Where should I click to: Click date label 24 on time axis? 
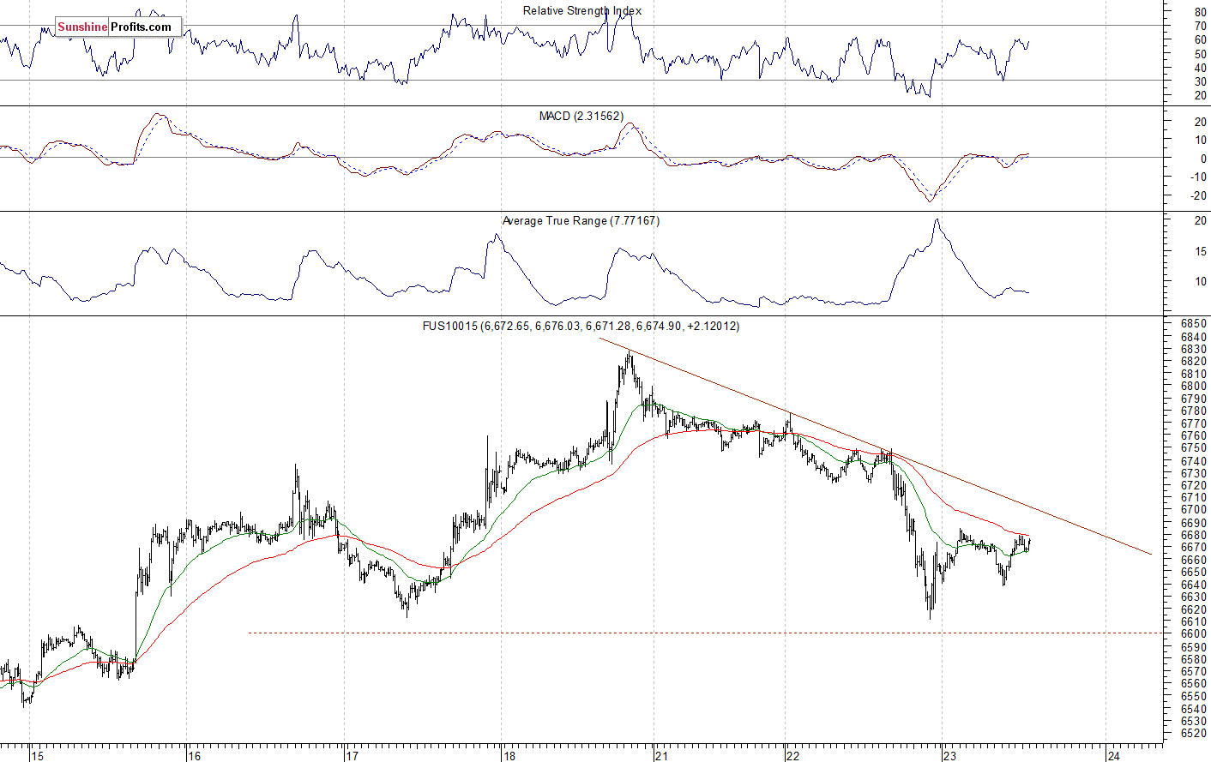1113,756
